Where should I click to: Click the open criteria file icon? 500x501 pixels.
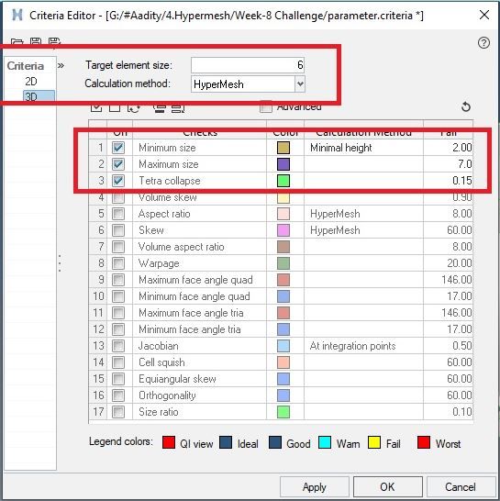coord(17,41)
